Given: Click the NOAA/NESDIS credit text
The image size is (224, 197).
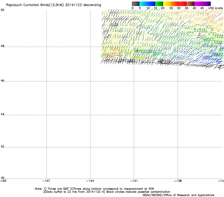Looking at the screenshot, I should point(178,195).
